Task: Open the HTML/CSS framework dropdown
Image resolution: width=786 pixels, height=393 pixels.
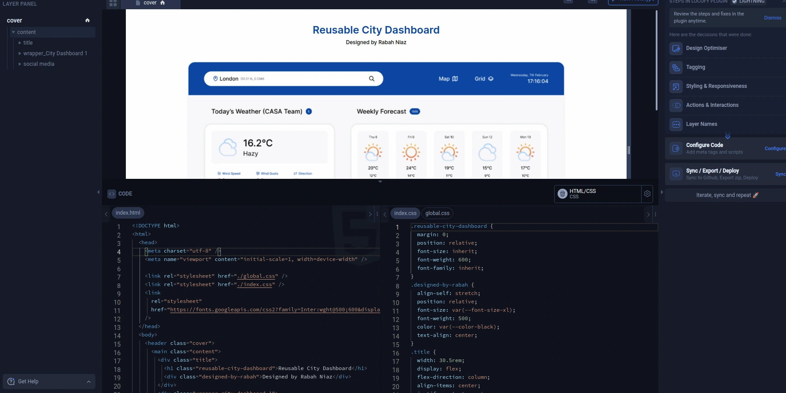Action: (x=597, y=194)
